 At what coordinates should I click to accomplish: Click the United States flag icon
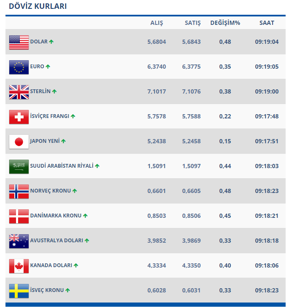click(x=19, y=42)
